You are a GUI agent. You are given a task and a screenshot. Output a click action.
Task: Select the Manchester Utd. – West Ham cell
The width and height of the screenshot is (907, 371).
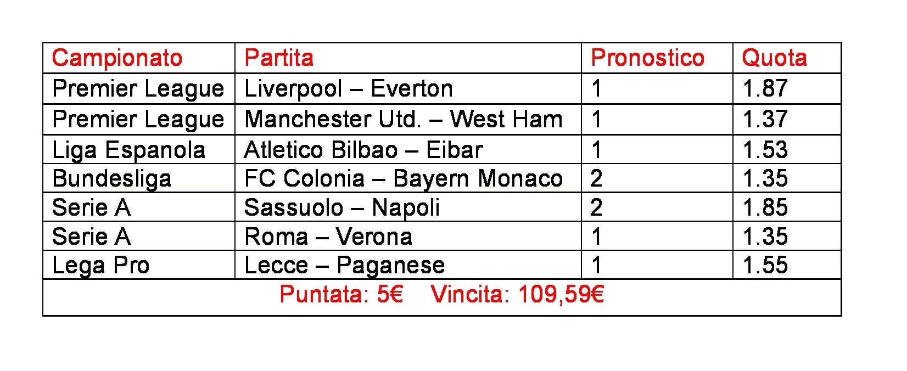[x=404, y=120]
